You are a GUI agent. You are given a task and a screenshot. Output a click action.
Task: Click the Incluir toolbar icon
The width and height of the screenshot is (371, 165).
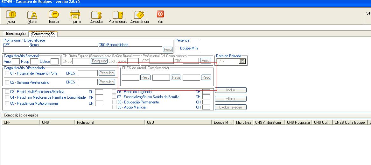[x=11, y=15]
